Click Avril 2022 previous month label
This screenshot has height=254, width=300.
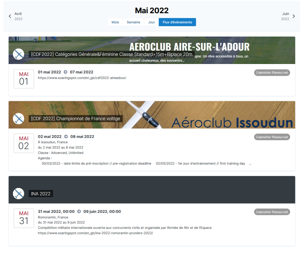coord(18,16)
